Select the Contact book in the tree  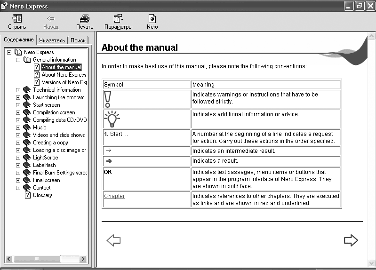[41, 188]
